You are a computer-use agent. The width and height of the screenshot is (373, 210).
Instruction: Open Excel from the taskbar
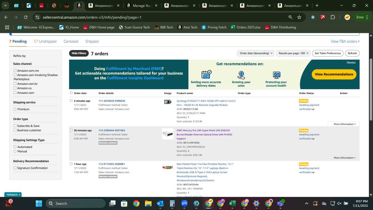click(x=232, y=203)
